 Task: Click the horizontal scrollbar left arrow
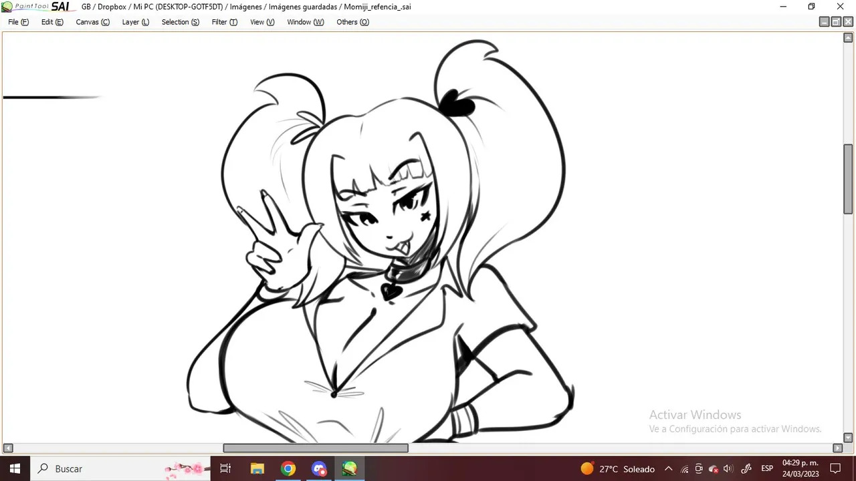(8, 448)
